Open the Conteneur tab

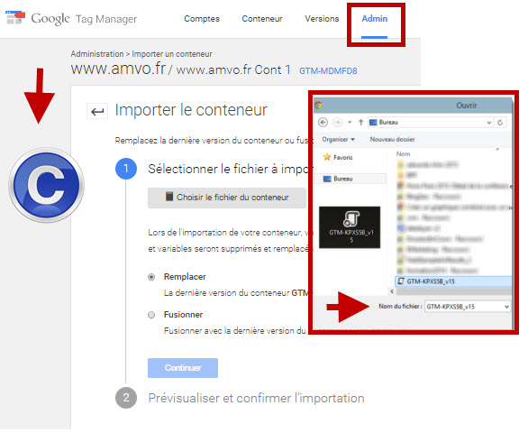(262, 19)
